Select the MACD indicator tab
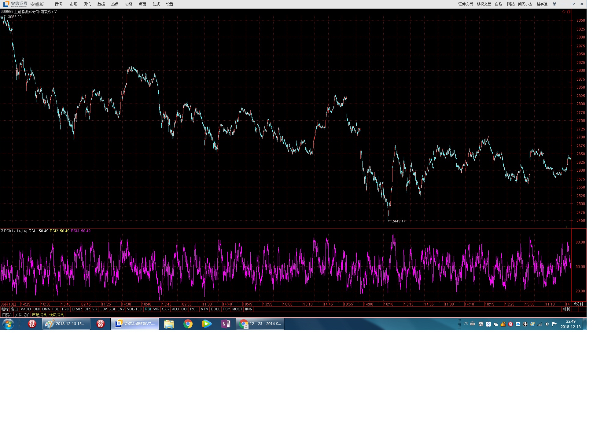 pos(26,309)
